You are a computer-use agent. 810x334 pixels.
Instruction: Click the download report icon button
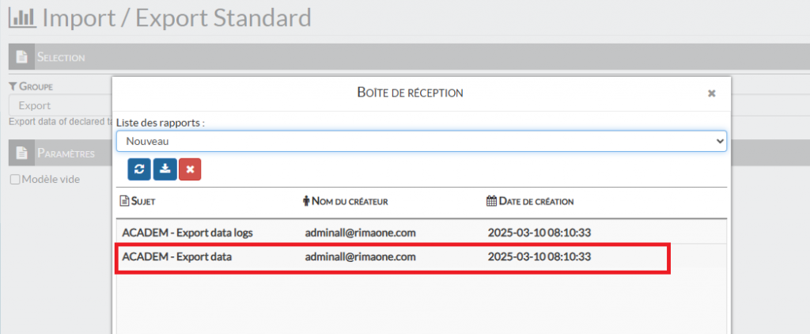165,169
